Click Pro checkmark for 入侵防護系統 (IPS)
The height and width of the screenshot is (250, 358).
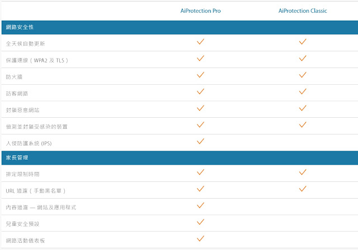tap(200, 141)
